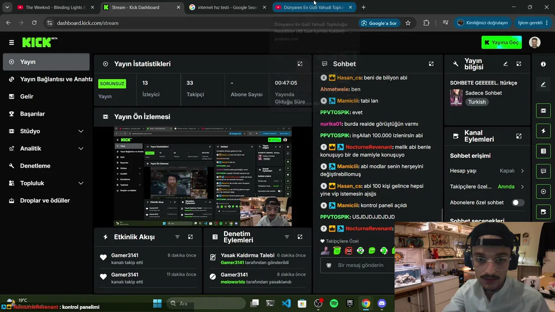This screenshot has height=312, width=555.
Task: Open the Chrome extensions puzzle icon
Action: [427, 23]
